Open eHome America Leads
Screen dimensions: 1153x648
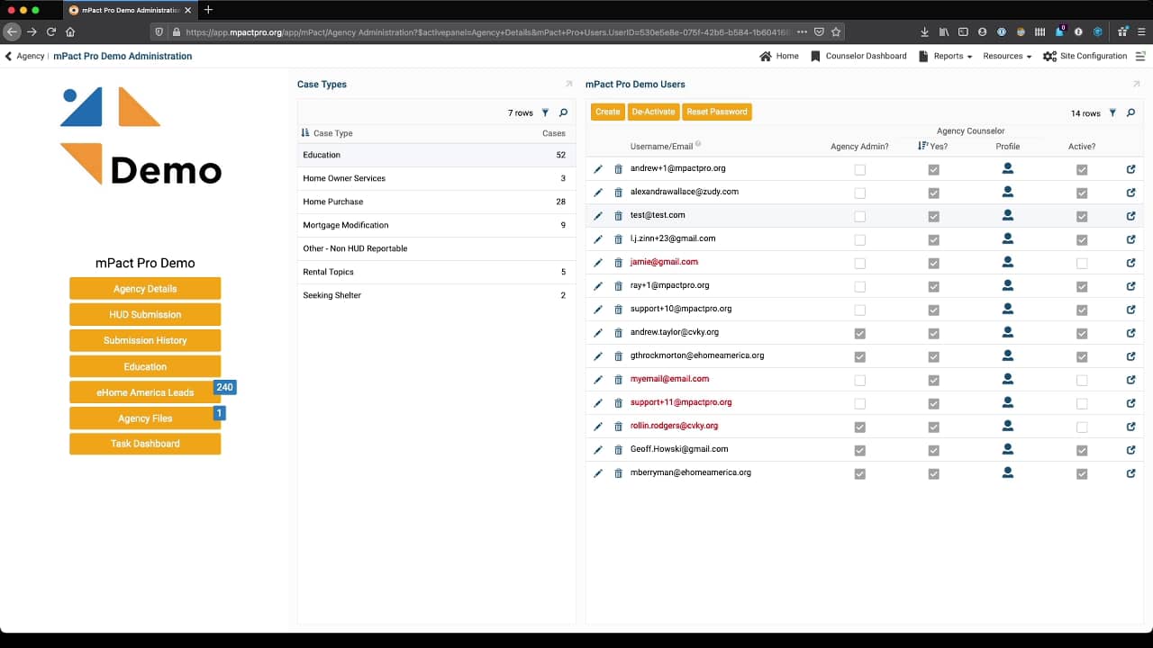145,392
